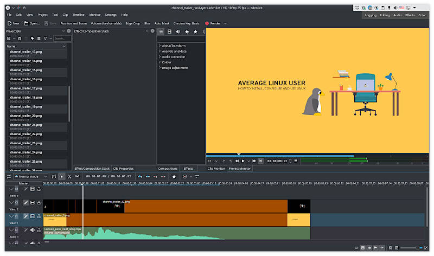Screen dimensions: 434x256
Task: Open the Monitor menu
Action: pyautogui.click(x=94, y=15)
